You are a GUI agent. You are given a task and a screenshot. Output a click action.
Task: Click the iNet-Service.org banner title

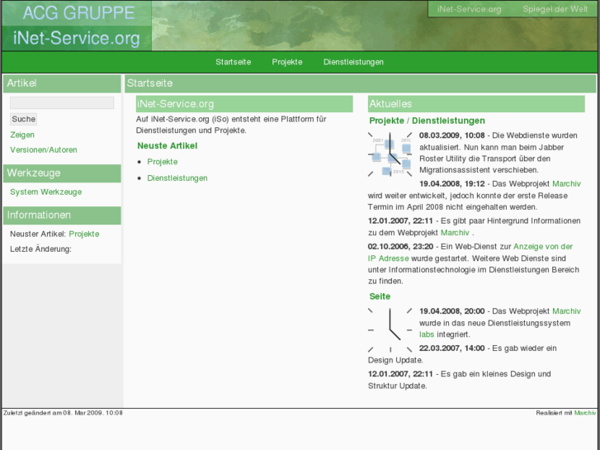coord(77,38)
